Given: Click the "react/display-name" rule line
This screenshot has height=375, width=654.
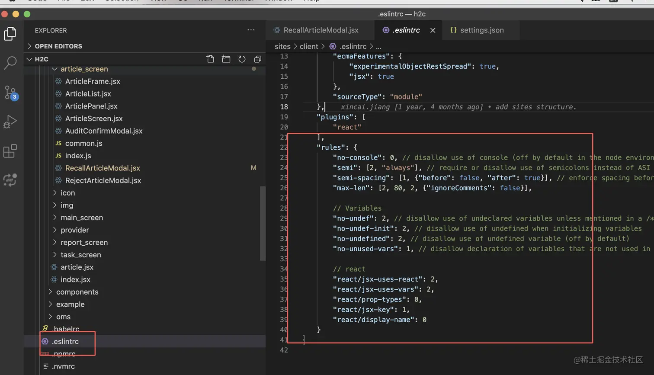Looking at the screenshot, I should 379,320.
